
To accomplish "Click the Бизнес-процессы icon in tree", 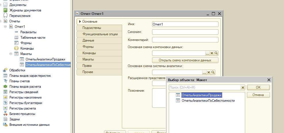I will click(x=5, y=114).
